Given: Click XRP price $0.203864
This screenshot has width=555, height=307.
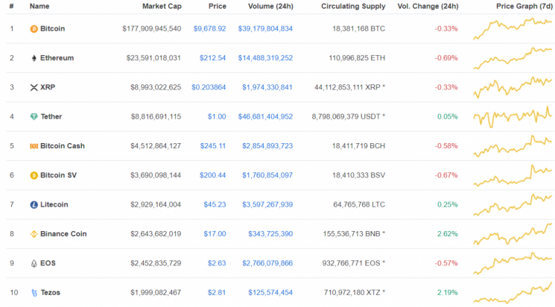Looking at the screenshot, I should tap(209, 87).
